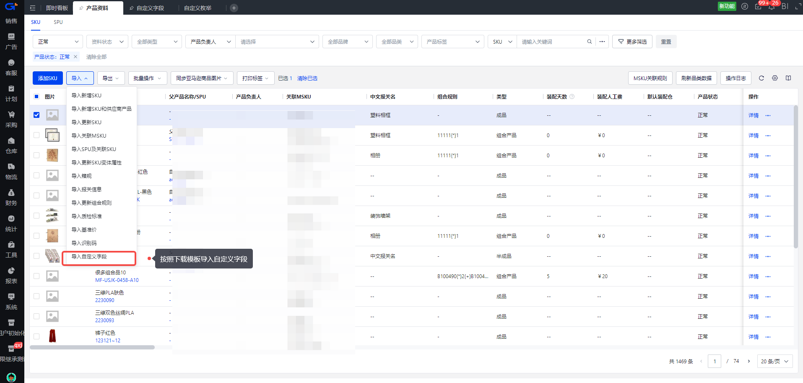Check the row checkbox for 三绿PLA肤色
Screen dimensions: 803x383
[36, 296]
